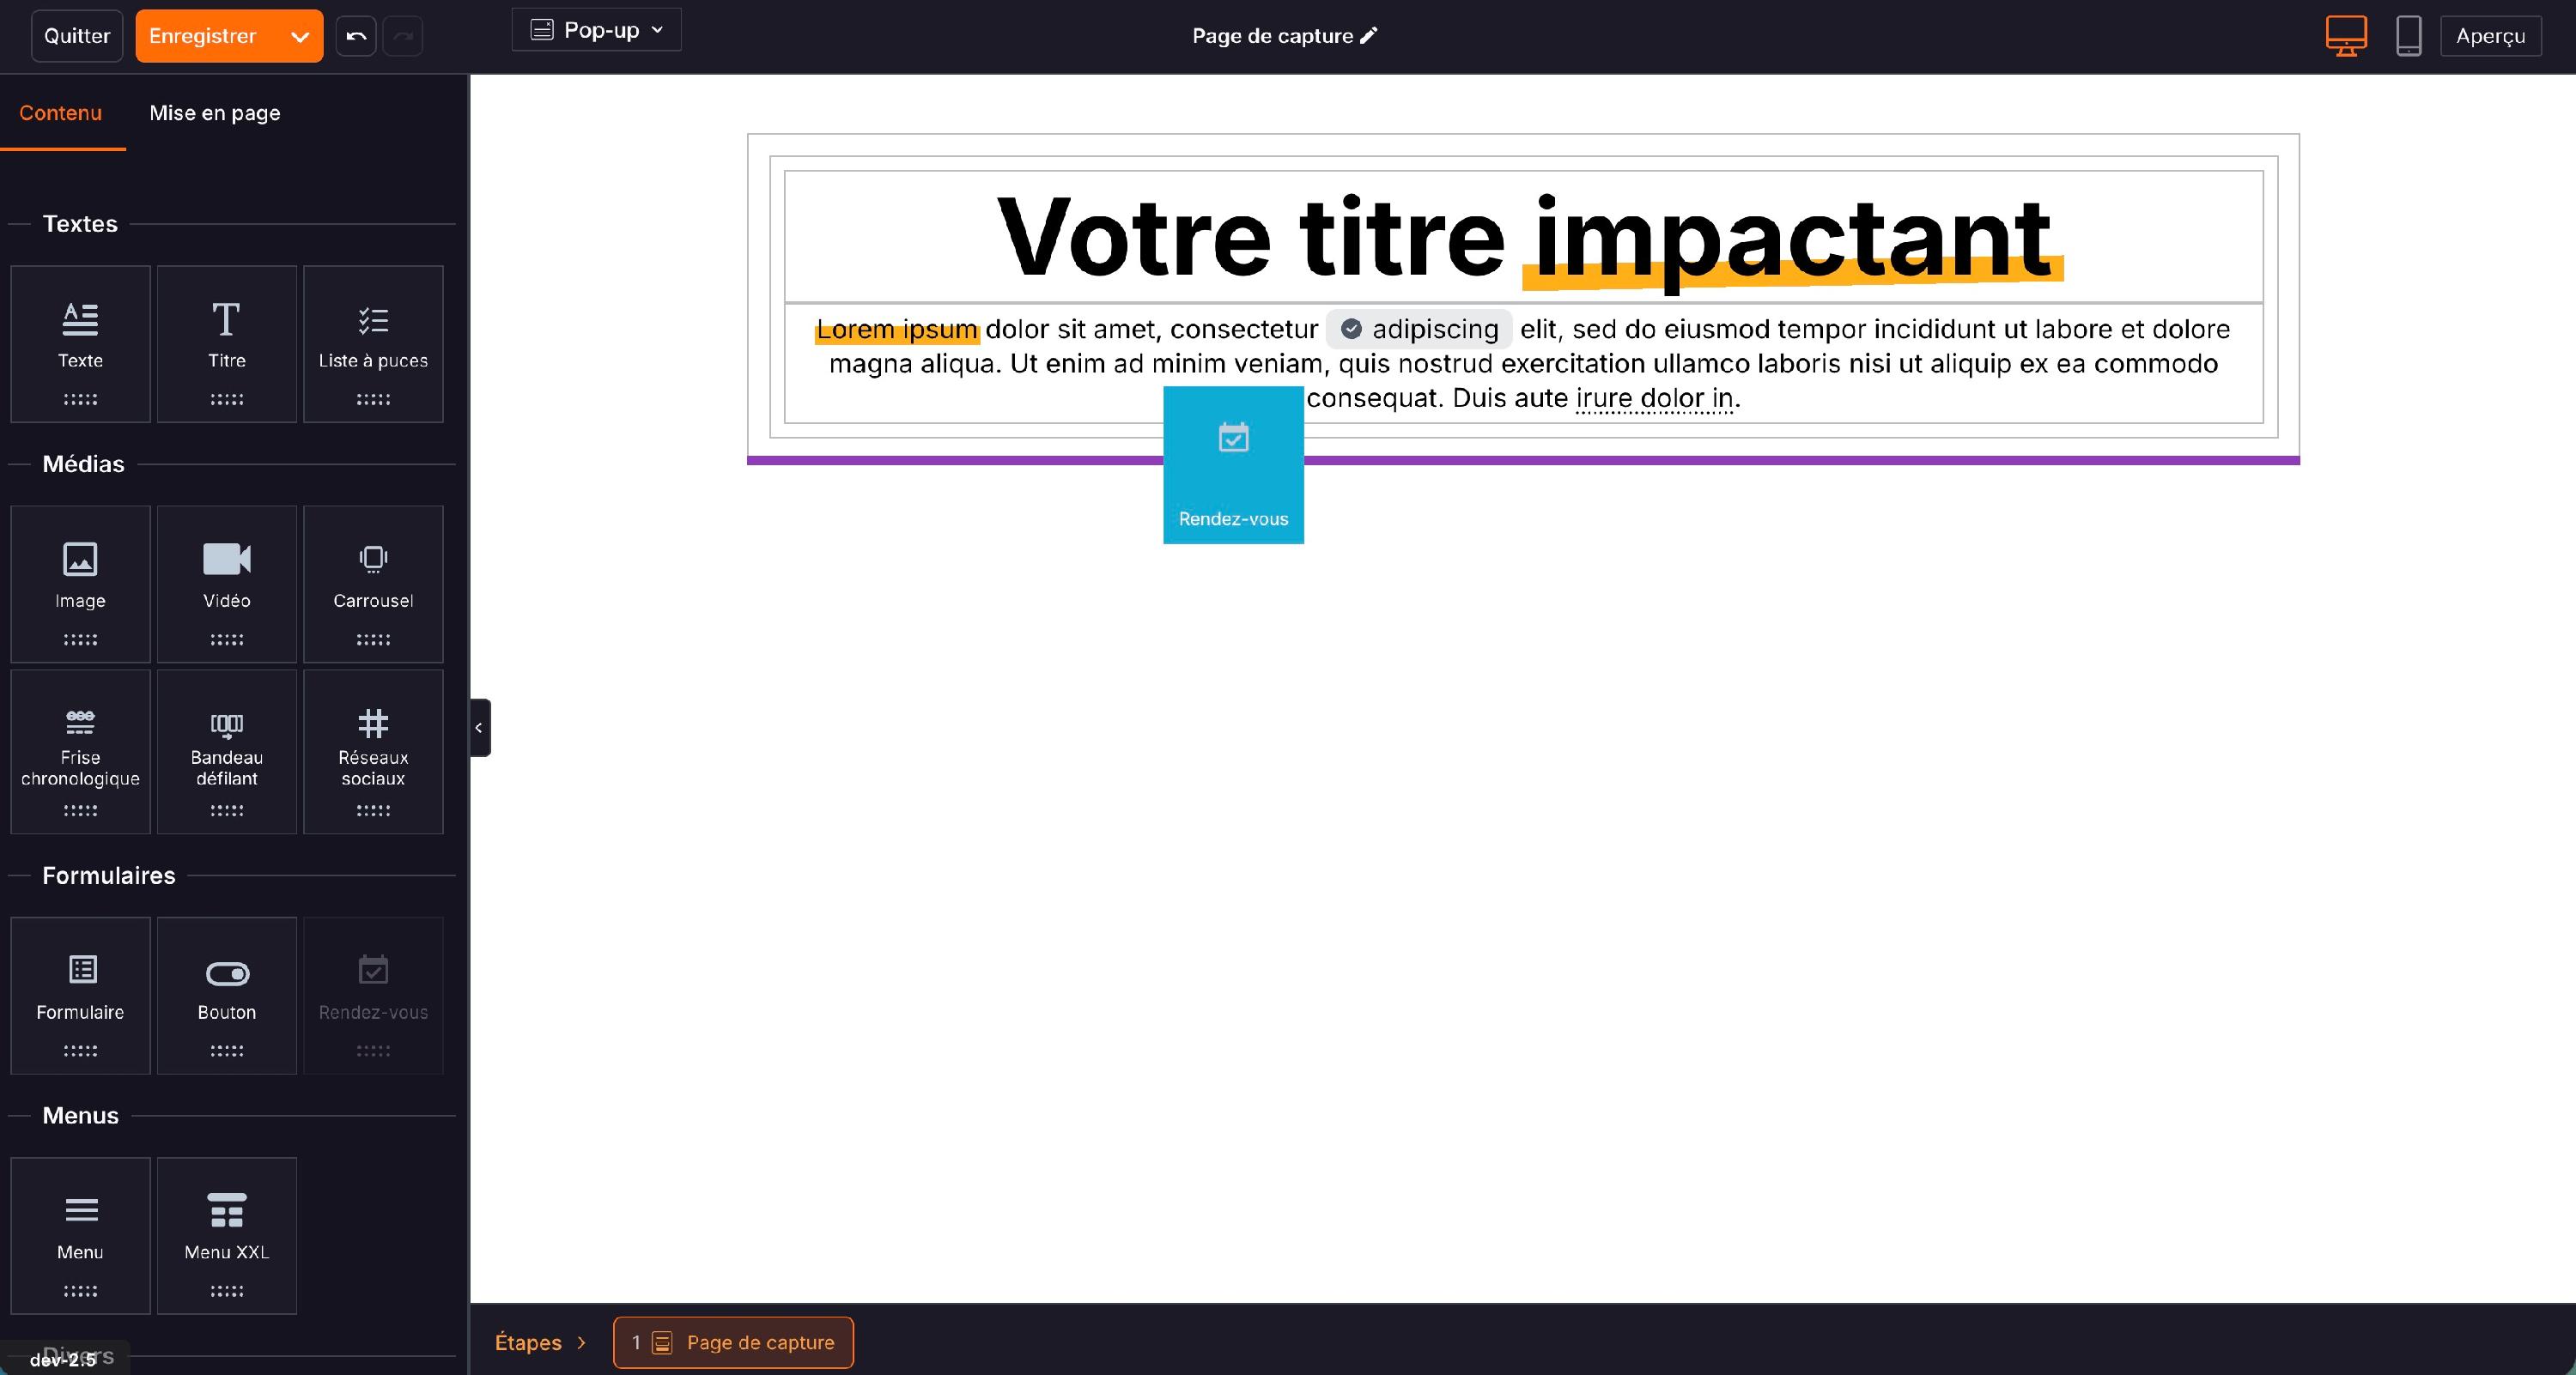Select the Frise chronologique block
This screenshot has width=2576, height=1375.
coord(80,752)
